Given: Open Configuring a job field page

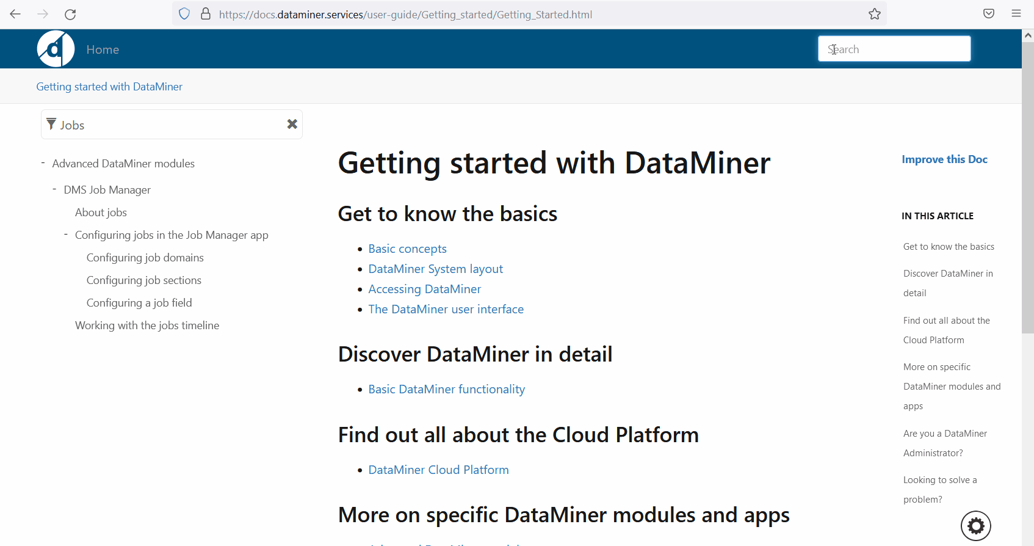Looking at the screenshot, I should tap(139, 303).
